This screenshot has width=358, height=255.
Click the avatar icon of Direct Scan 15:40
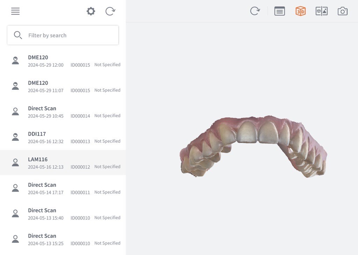click(15, 213)
